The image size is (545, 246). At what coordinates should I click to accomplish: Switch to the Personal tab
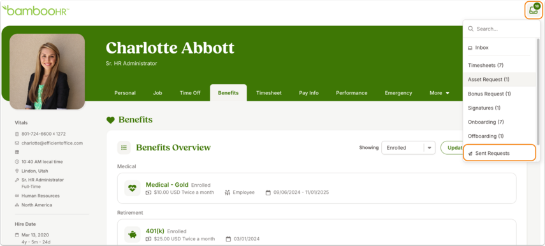pyautogui.click(x=125, y=93)
